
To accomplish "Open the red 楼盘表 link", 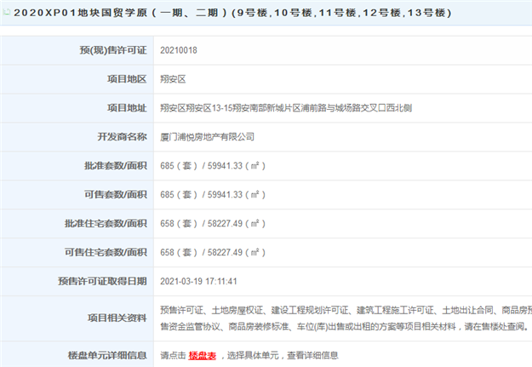I will pos(203,355).
